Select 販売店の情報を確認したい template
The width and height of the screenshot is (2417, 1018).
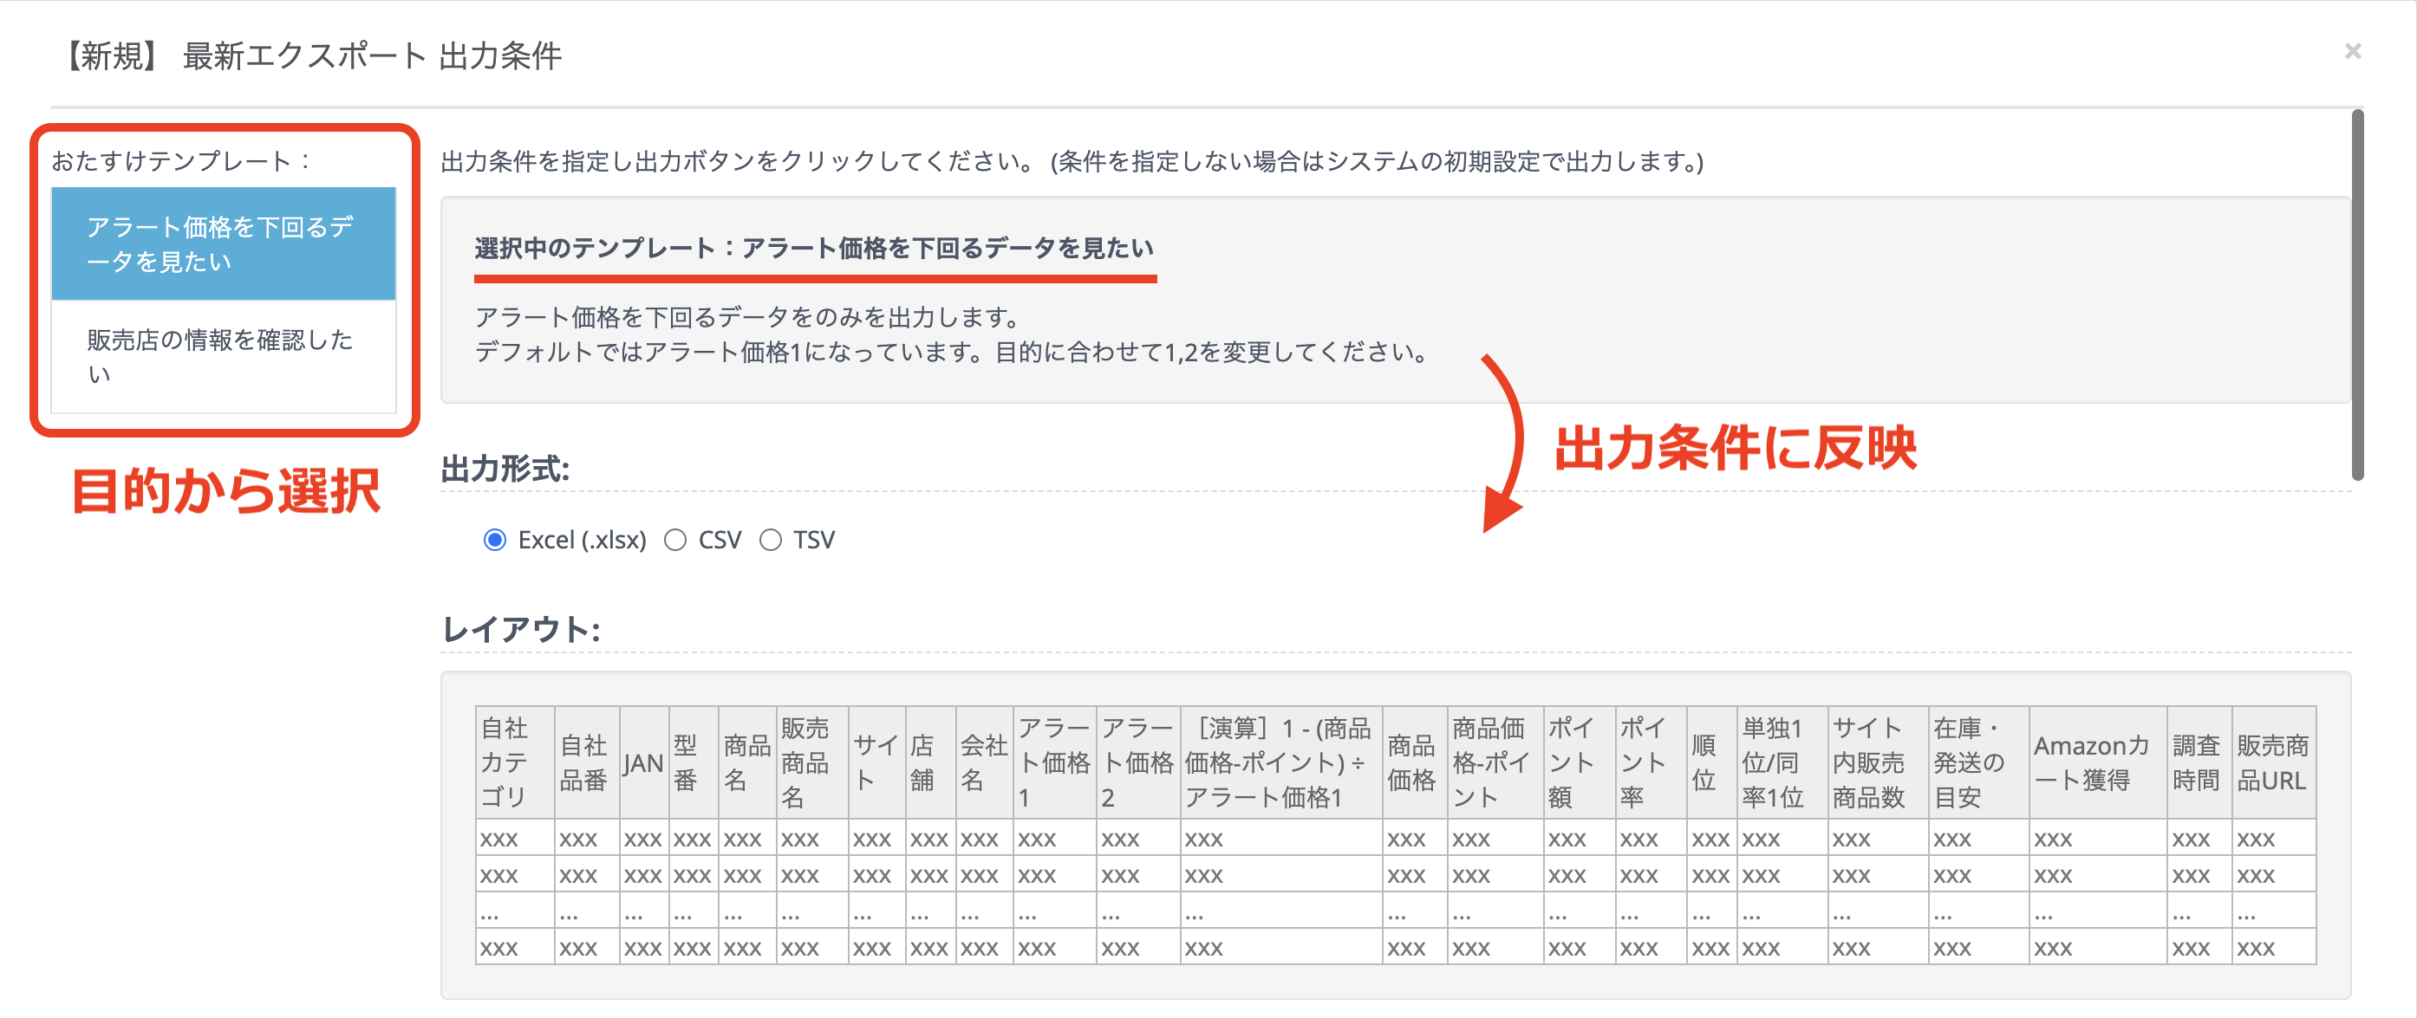pyautogui.click(x=223, y=356)
